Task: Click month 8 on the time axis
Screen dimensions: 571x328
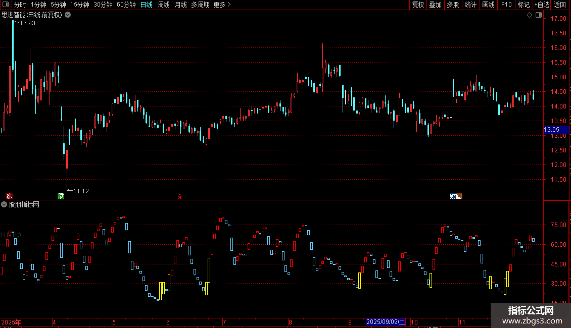Action: pos(290,322)
